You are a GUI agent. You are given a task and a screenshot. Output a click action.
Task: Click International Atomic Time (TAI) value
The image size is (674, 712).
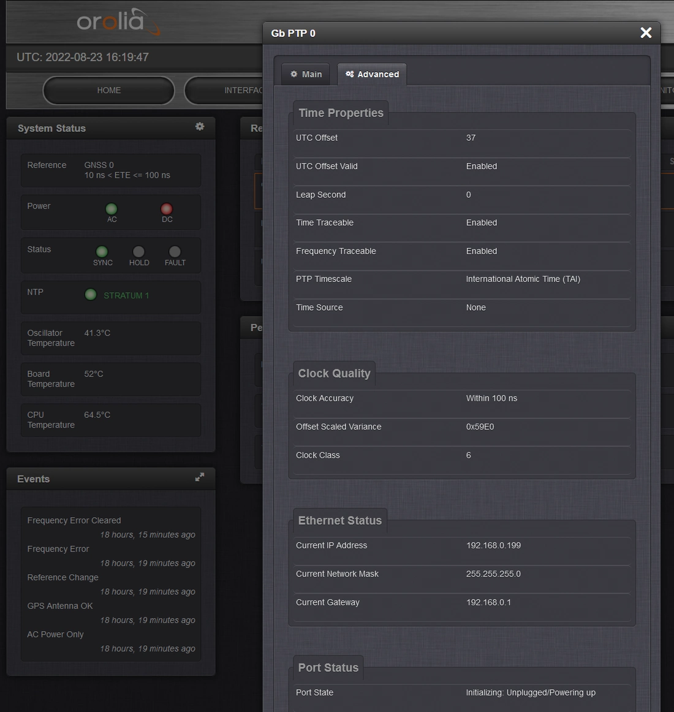click(523, 279)
